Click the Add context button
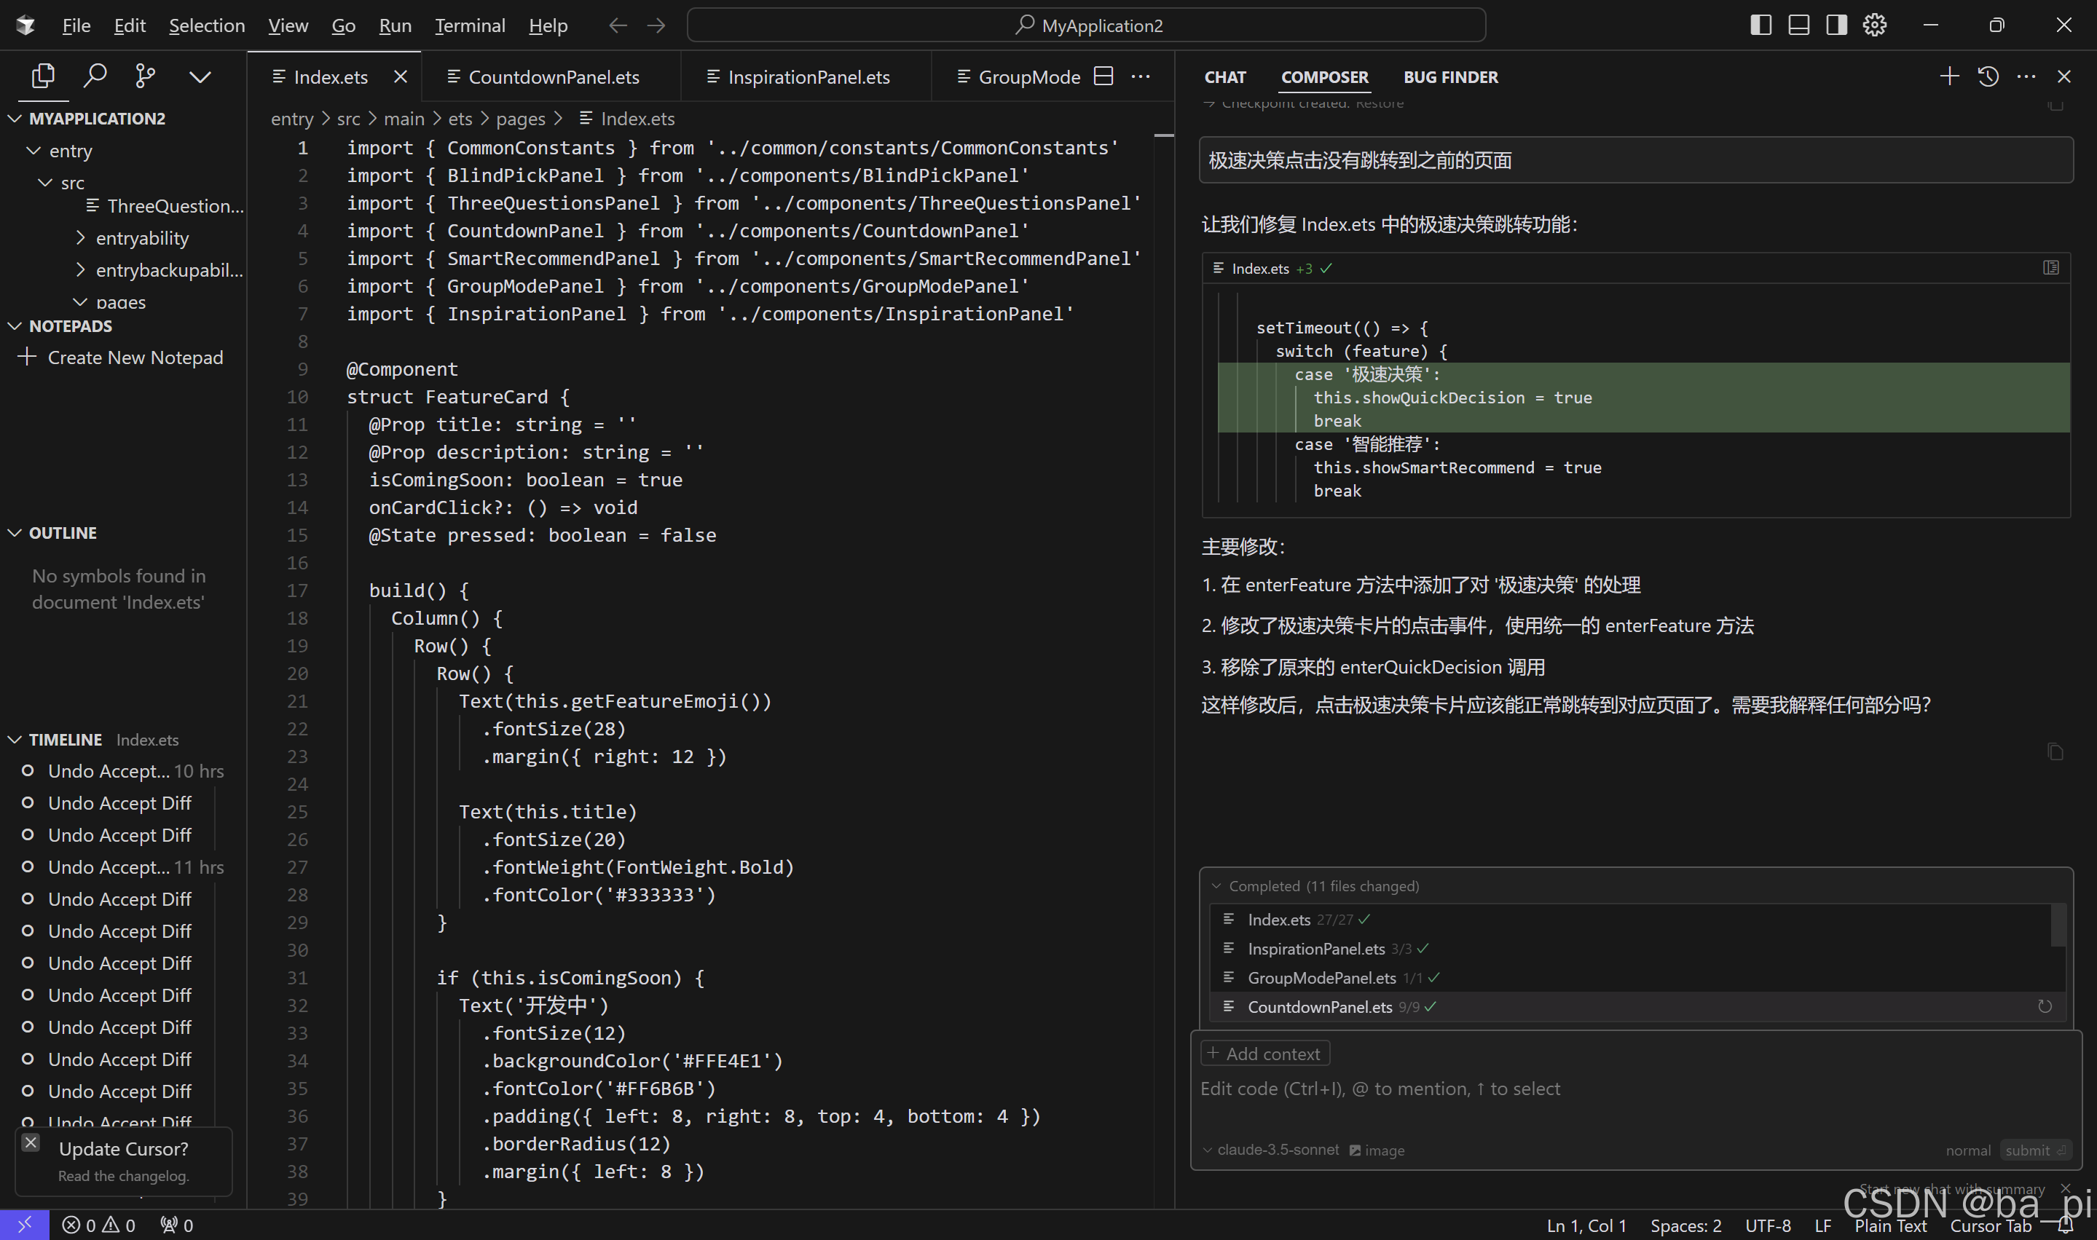Viewport: 2097px width, 1240px height. click(x=1264, y=1054)
